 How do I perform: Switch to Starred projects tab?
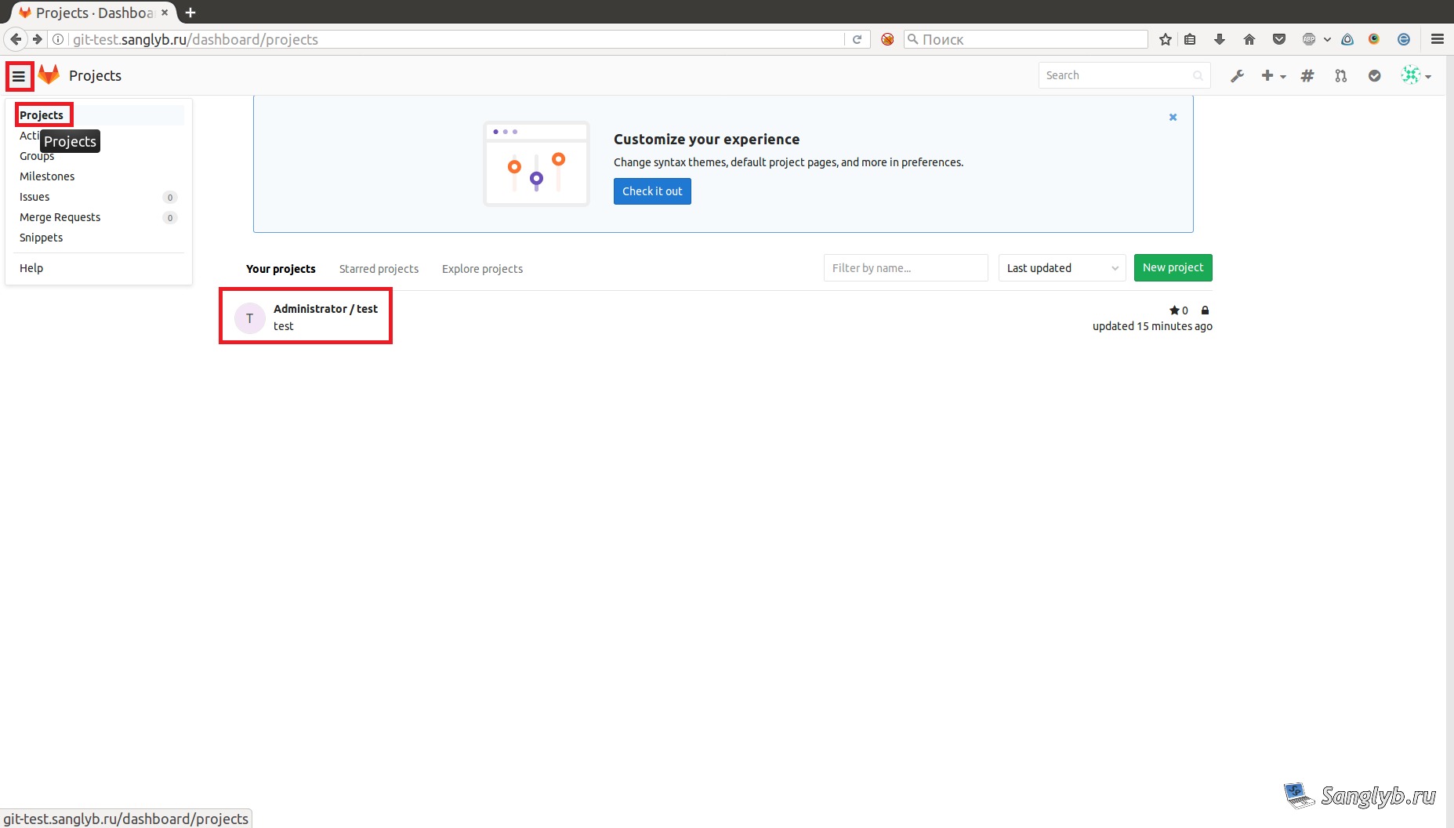[x=379, y=269]
